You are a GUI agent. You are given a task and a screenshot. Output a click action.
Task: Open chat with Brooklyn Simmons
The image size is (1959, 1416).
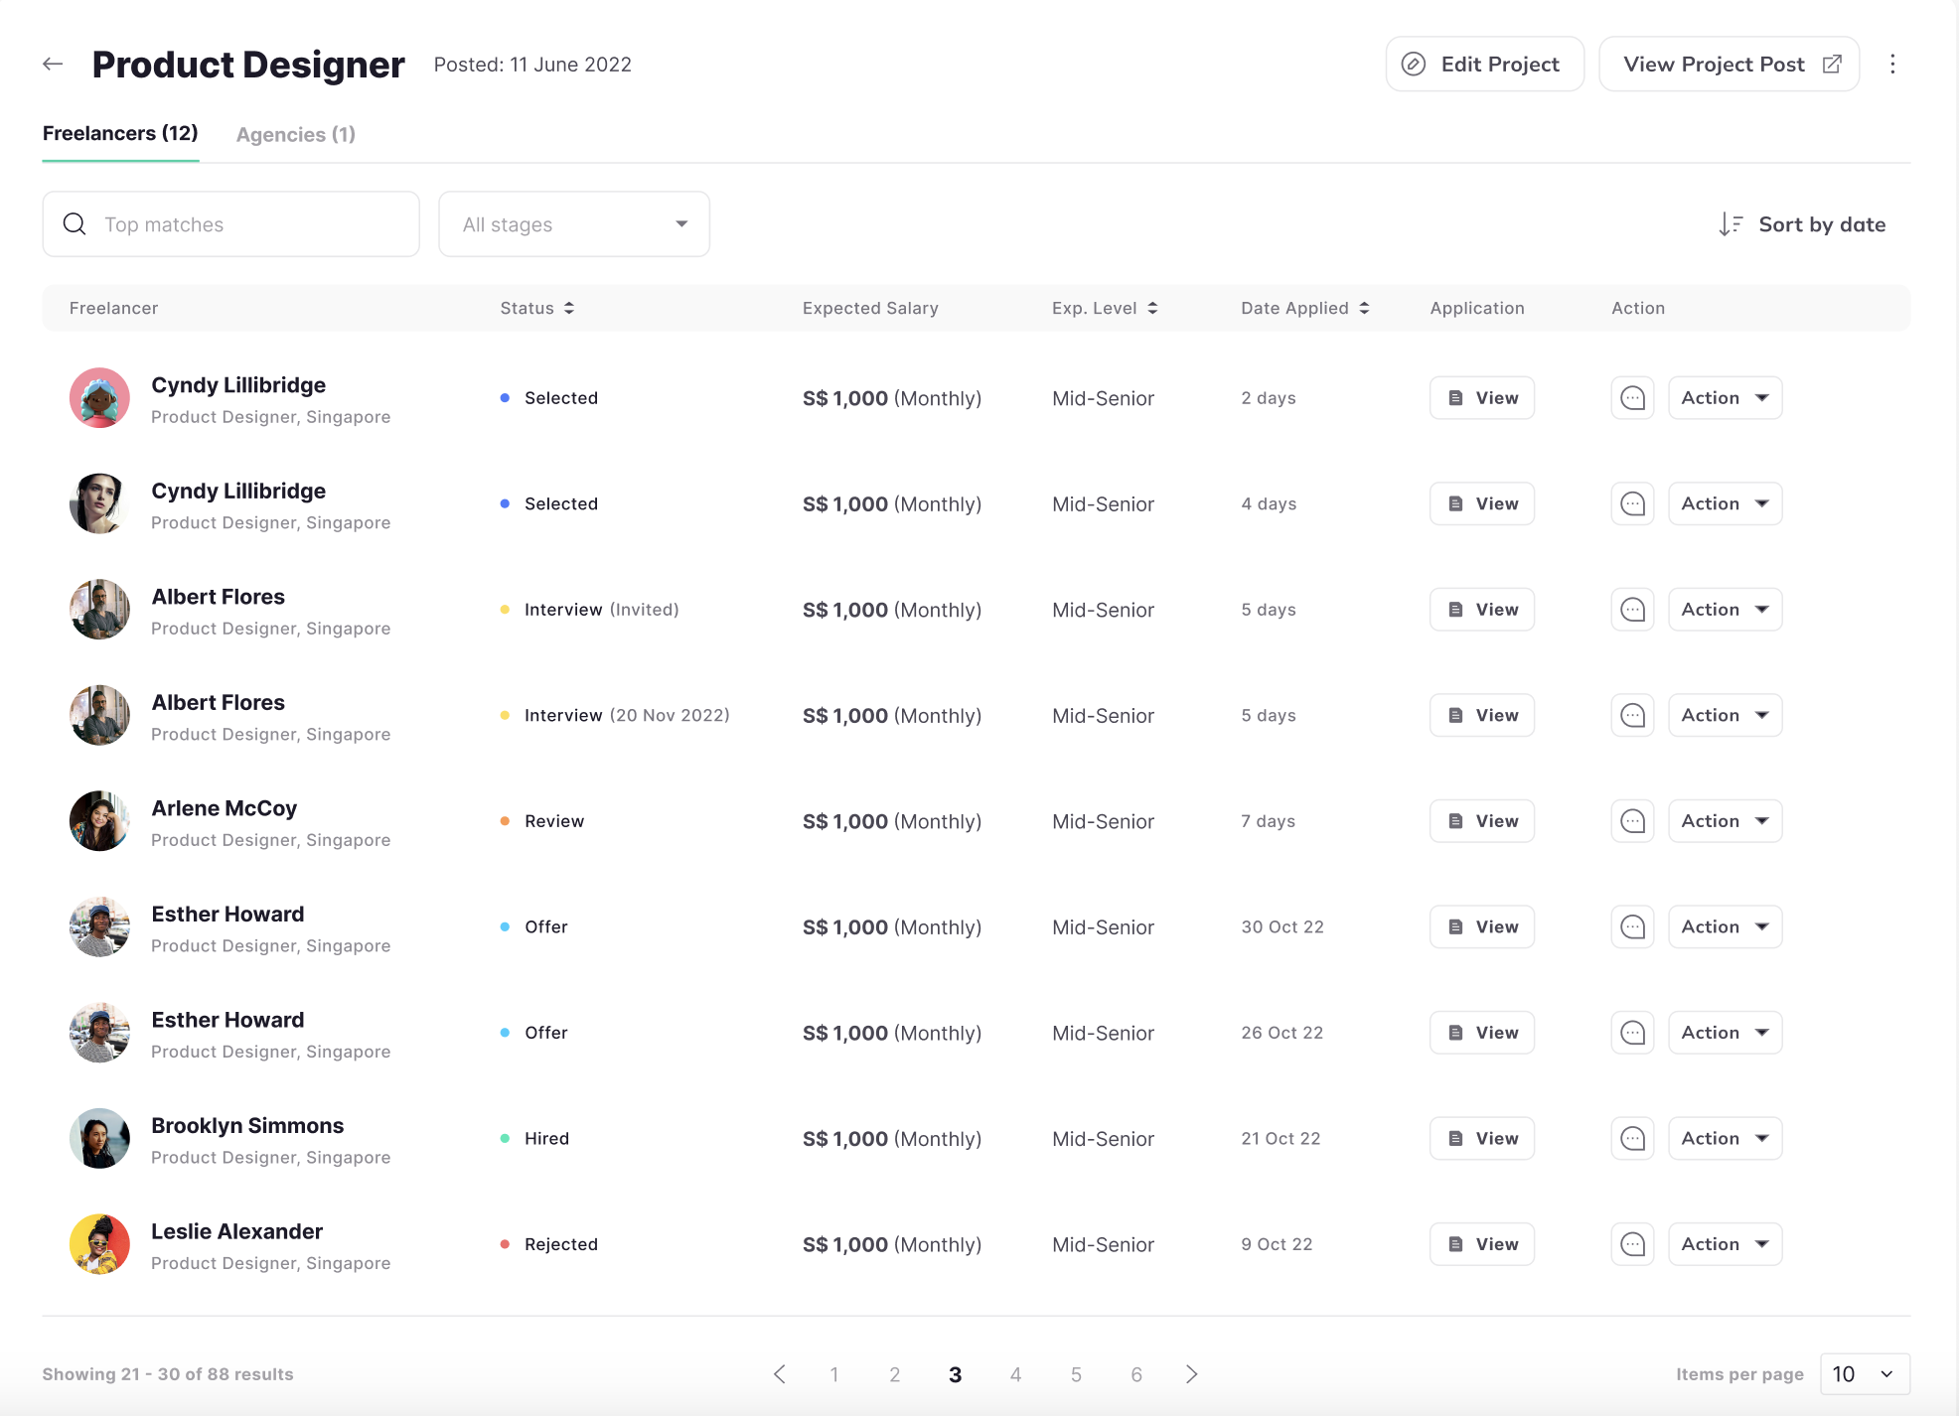point(1632,1139)
